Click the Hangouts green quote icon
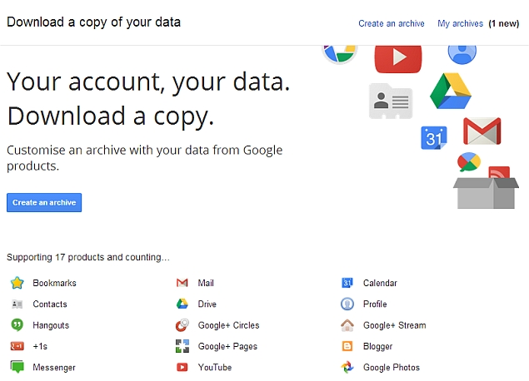Screen dimensions: 529x381 click(17, 324)
